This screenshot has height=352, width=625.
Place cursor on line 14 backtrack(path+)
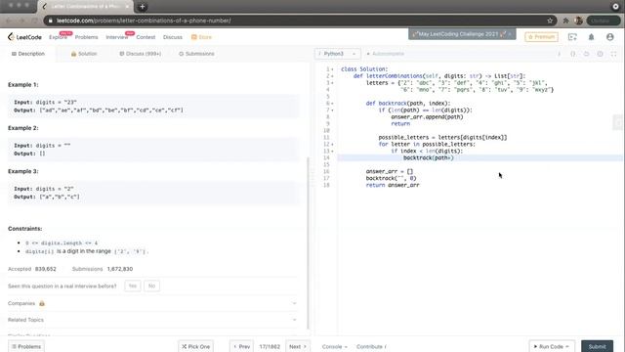click(x=429, y=158)
